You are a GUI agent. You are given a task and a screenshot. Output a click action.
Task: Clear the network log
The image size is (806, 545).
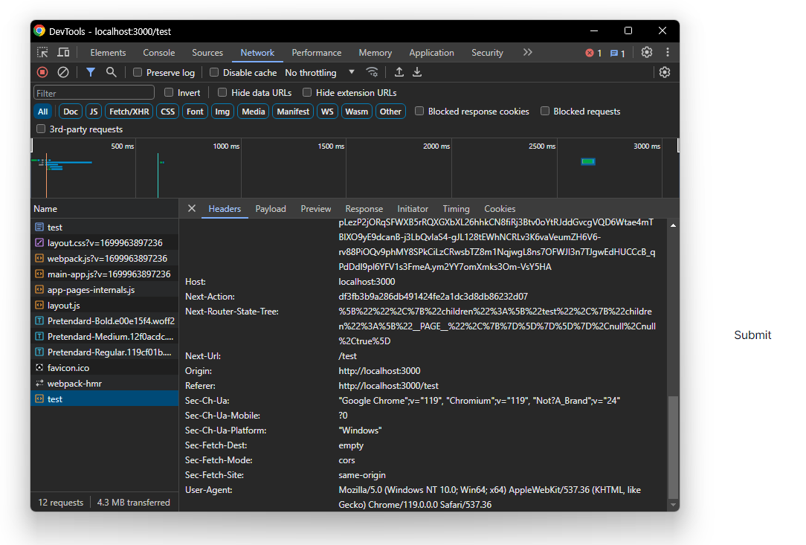coord(63,73)
